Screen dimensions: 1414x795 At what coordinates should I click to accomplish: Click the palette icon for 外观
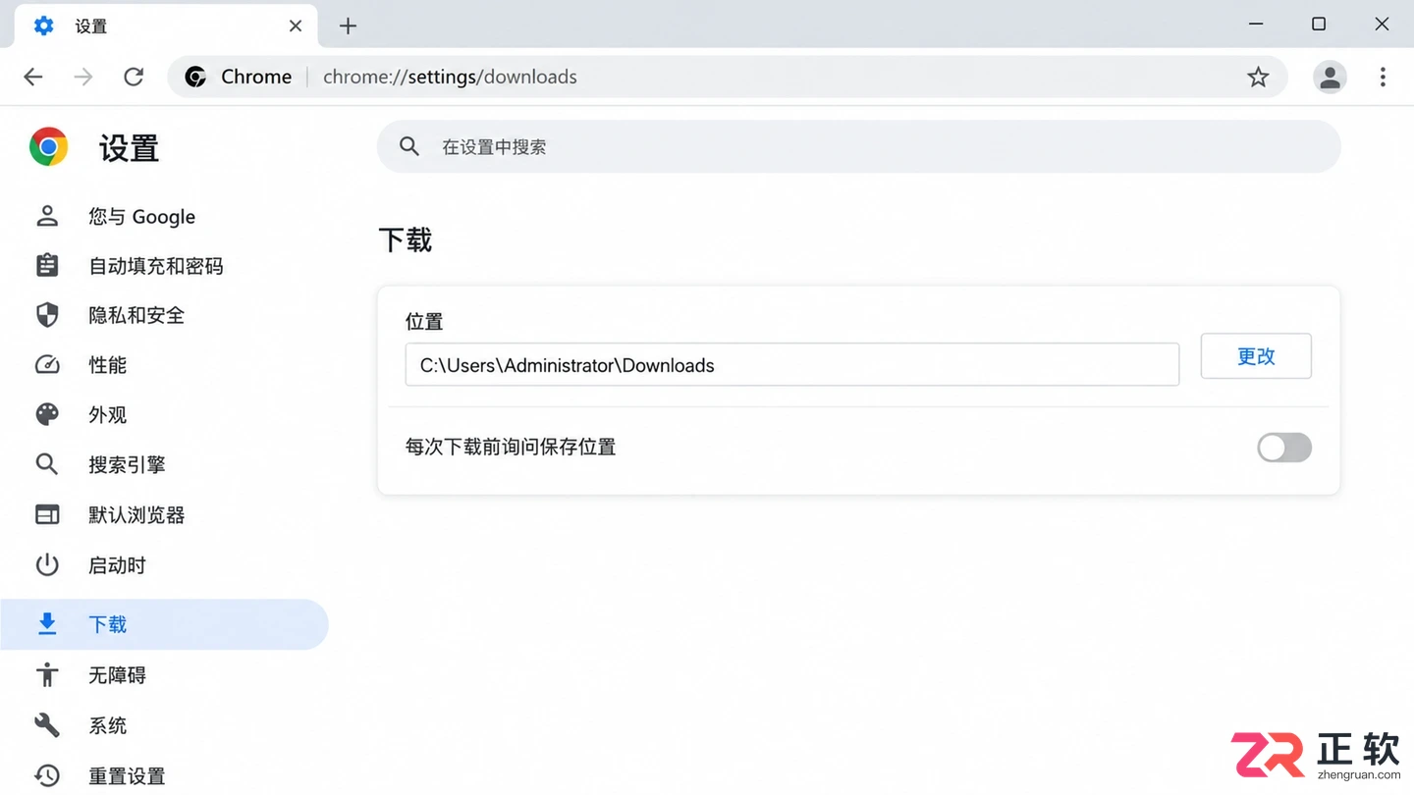click(47, 414)
